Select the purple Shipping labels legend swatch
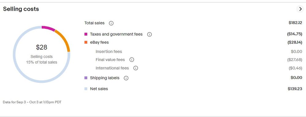The width and height of the screenshot is (306, 117). [x=86, y=78]
